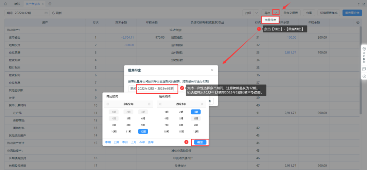Click the 2022年 year header in start panel
Viewport: 367px width, 170px height.
(x=128, y=104)
